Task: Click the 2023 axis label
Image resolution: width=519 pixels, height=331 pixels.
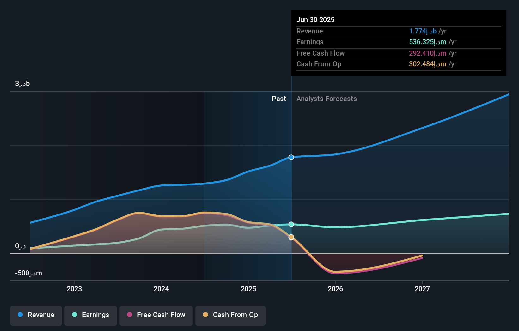Action: tap(74, 288)
